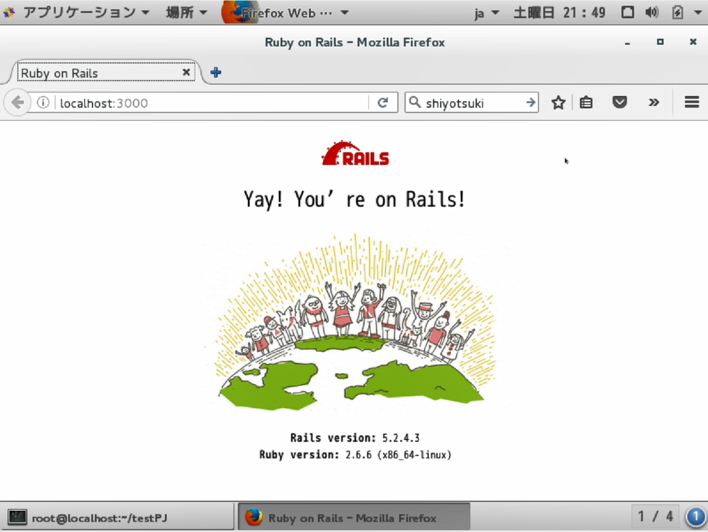Image resolution: width=708 pixels, height=532 pixels.
Task: Minimize the Firefox window
Action: (627, 42)
